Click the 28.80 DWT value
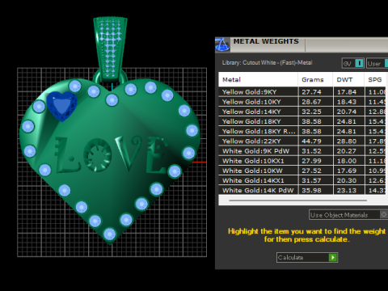This screenshot has height=291, width=388. (347, 141)
